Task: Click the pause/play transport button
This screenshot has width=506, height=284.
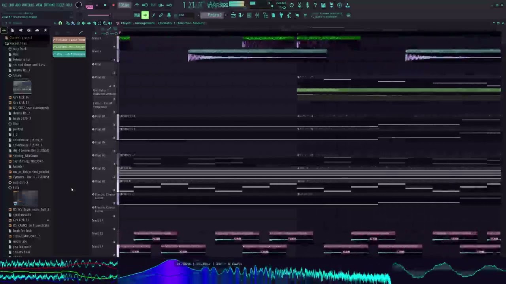Action: [x=97, y=6]
